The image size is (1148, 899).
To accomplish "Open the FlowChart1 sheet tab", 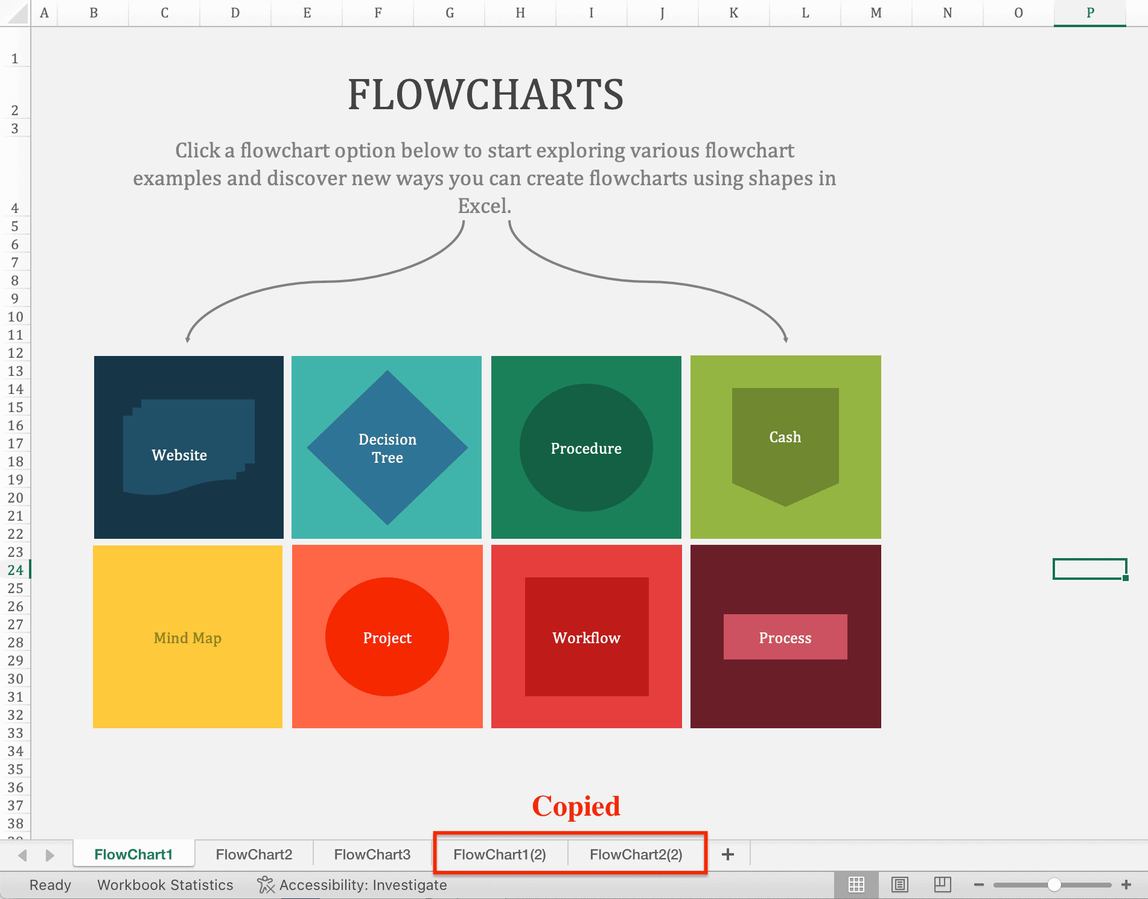I will pyautogui.click(x=133, y=854).
